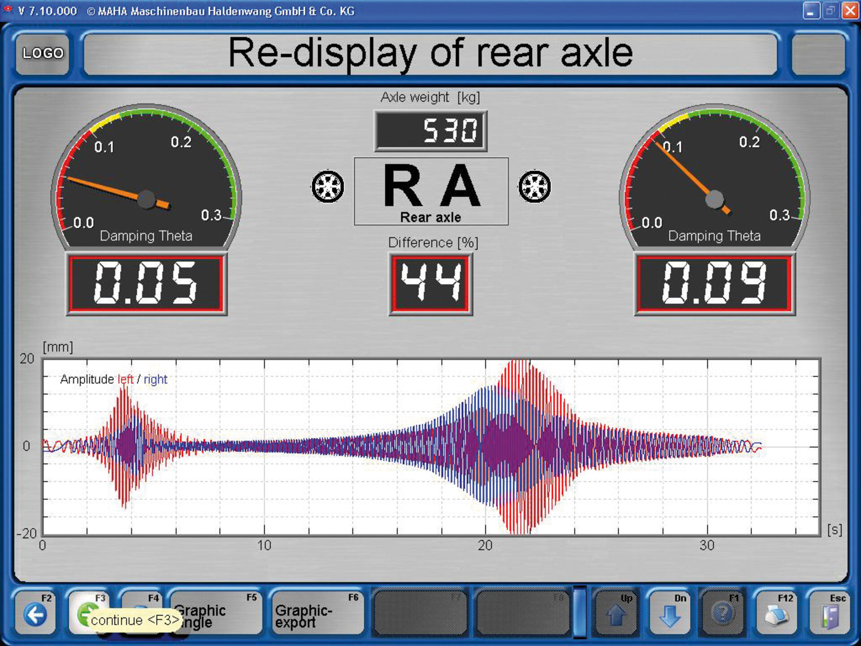Click the left wheel icon
Viewport: 861px width, 646px height.
tap(328, 187)
